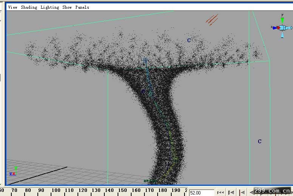Select the green emitter icon at trunk base
Viewport: 293px width, 196px height.
[x=150, y=181]
